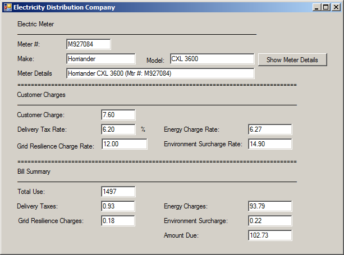Focus the Total Use text box
344x255 pixels.
tap(118, 192)
